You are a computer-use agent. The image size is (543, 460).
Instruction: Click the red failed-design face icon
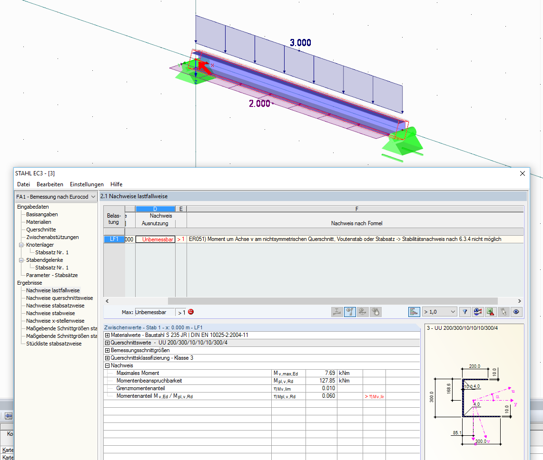tap(191, 312)
